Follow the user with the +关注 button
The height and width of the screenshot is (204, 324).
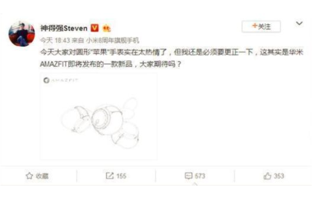[x=261, y=26]
